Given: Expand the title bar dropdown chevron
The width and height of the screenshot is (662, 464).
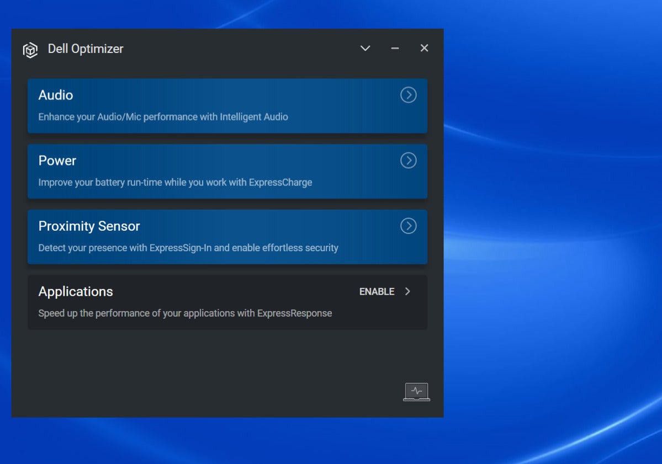Looking at the screenshot, I should click(365, 48).
